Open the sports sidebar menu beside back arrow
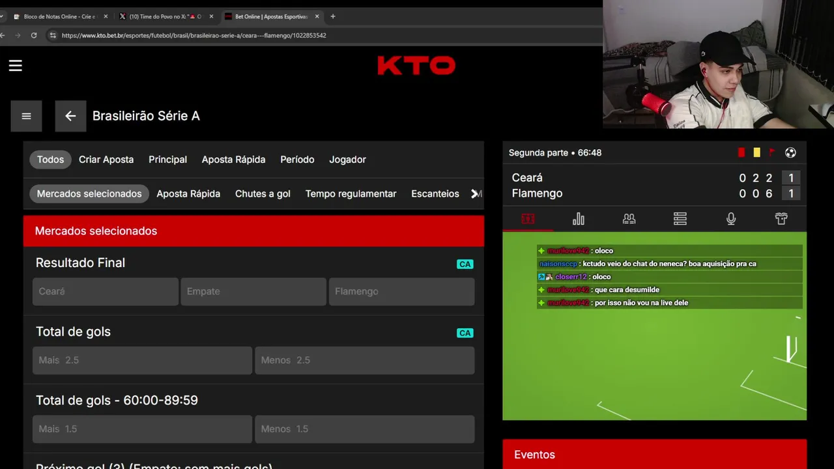This screenshot has width=834, height=469. tap(26, 116)
